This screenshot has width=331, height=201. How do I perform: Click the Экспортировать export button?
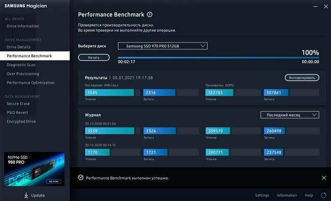(x=302, y=78)
